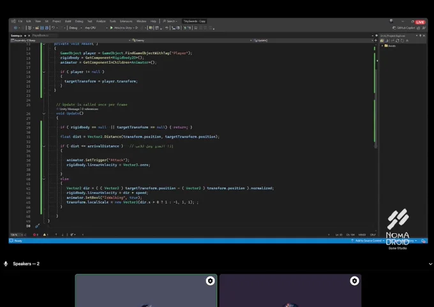Click the badge on second speaker tile
The width and height of the screenshot is (434, 307).
[x=354, y=281]
